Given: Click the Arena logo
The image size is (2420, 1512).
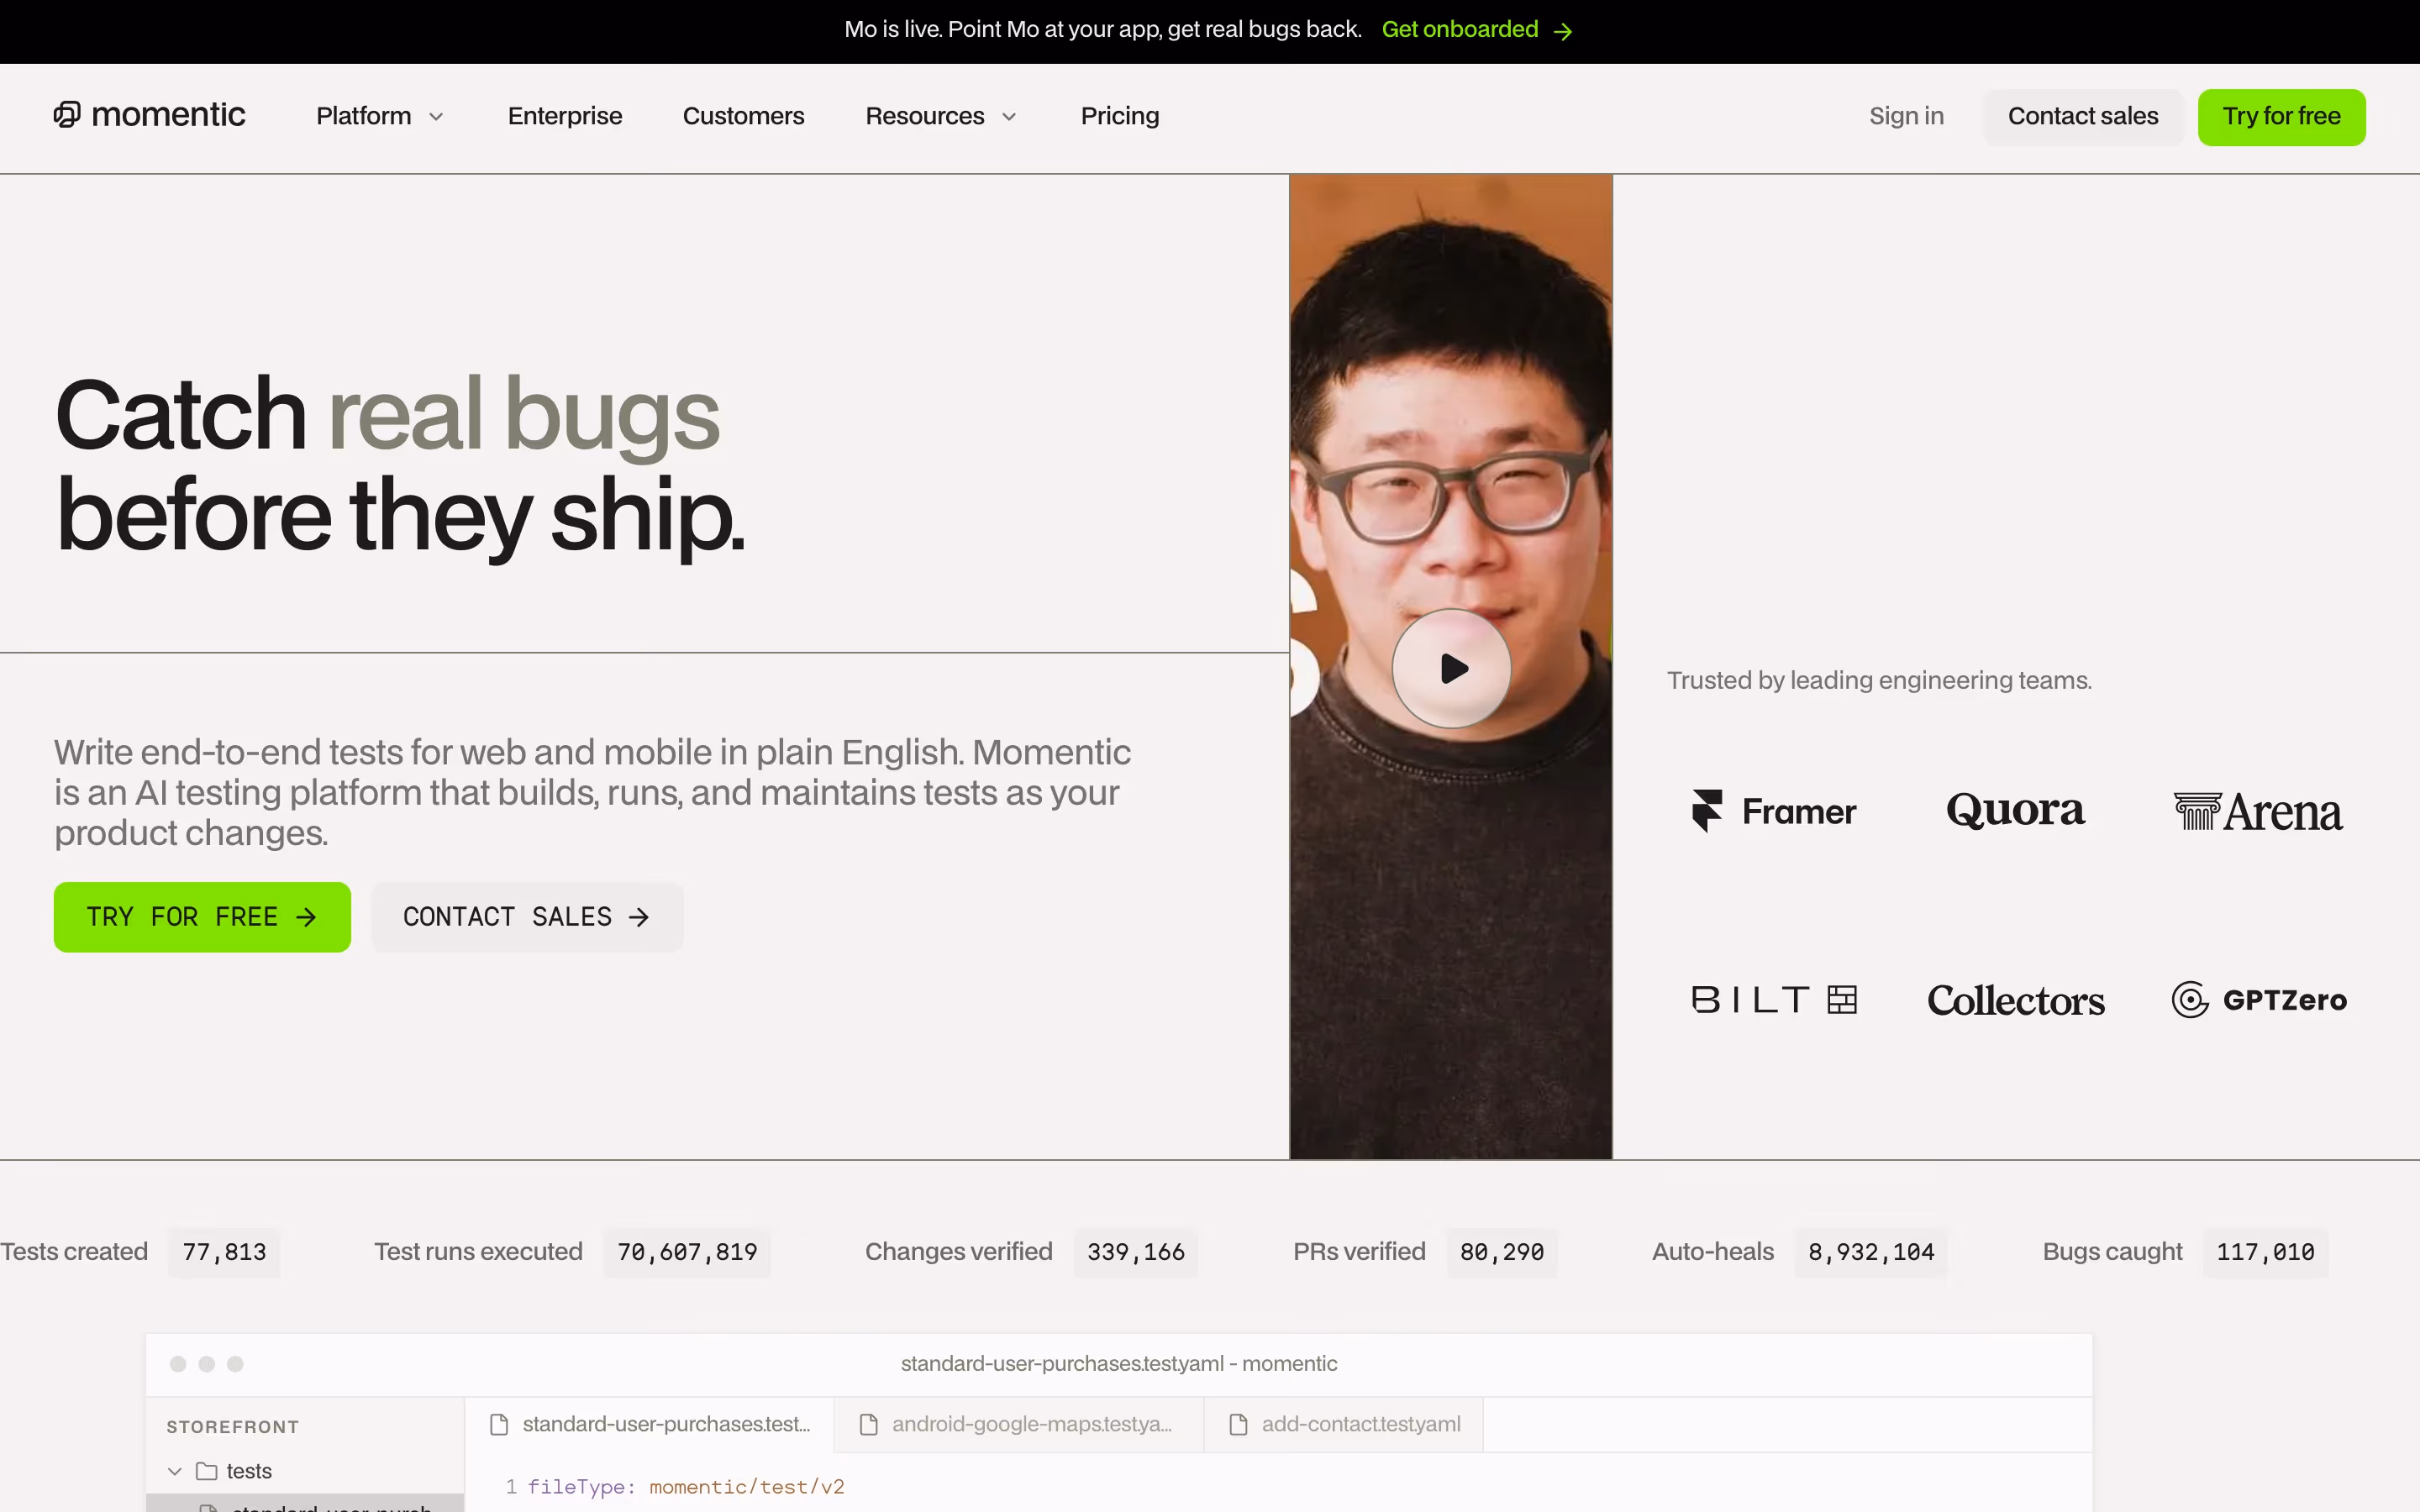Looking at the screenshot, I should click(2258, 811).
